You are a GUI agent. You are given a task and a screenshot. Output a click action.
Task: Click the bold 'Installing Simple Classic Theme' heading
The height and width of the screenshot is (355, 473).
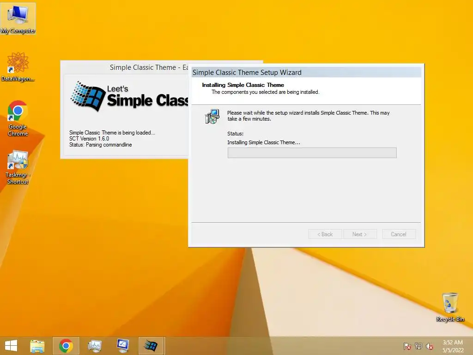(x=243, y=85)
